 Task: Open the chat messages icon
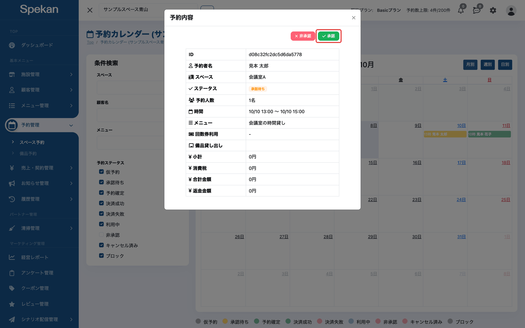coord(476,10)
